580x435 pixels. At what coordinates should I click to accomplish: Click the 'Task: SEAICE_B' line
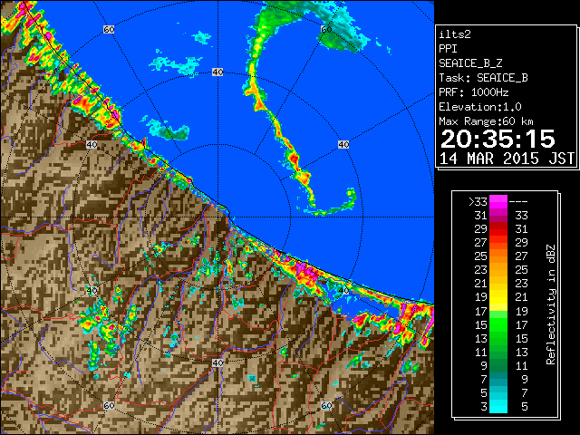(x=483, y=78)
